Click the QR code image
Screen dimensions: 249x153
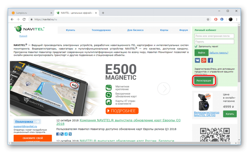coord(215,134)
